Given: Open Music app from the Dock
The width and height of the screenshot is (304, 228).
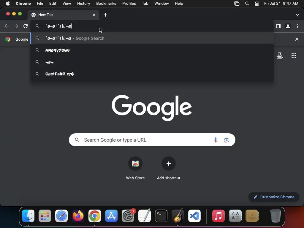Looking at the screenshot, I should [218, 216].
